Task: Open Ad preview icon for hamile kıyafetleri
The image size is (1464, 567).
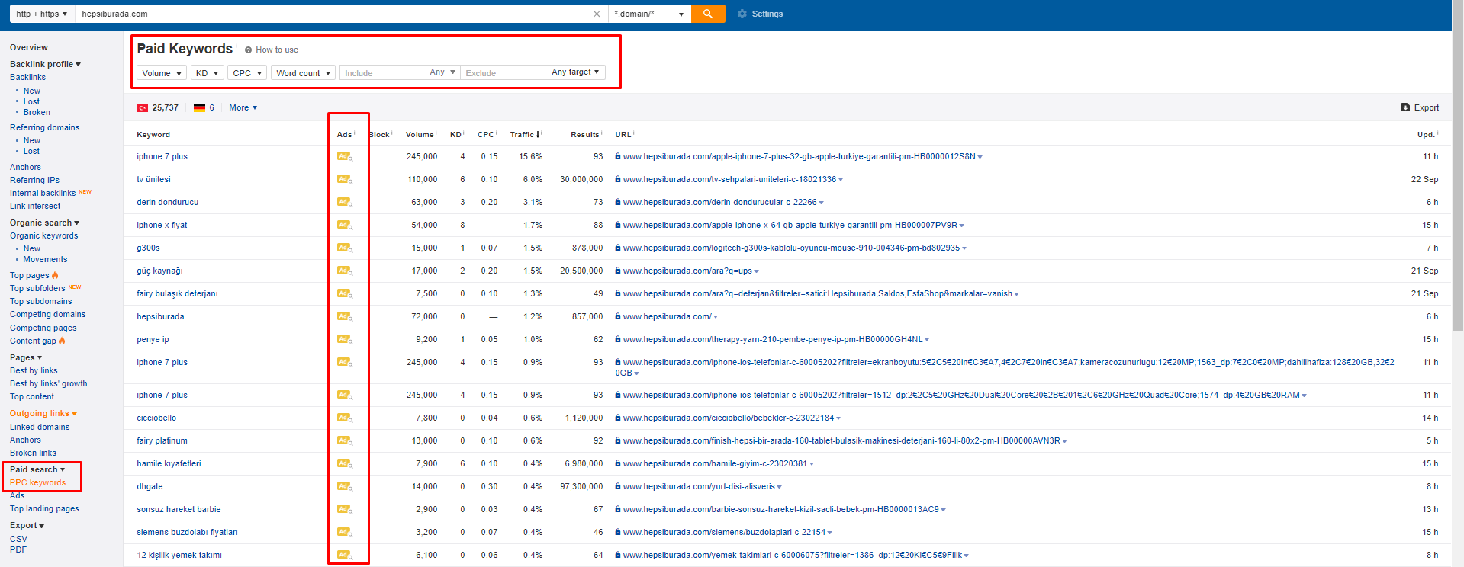Action: [x=345, y=463]
